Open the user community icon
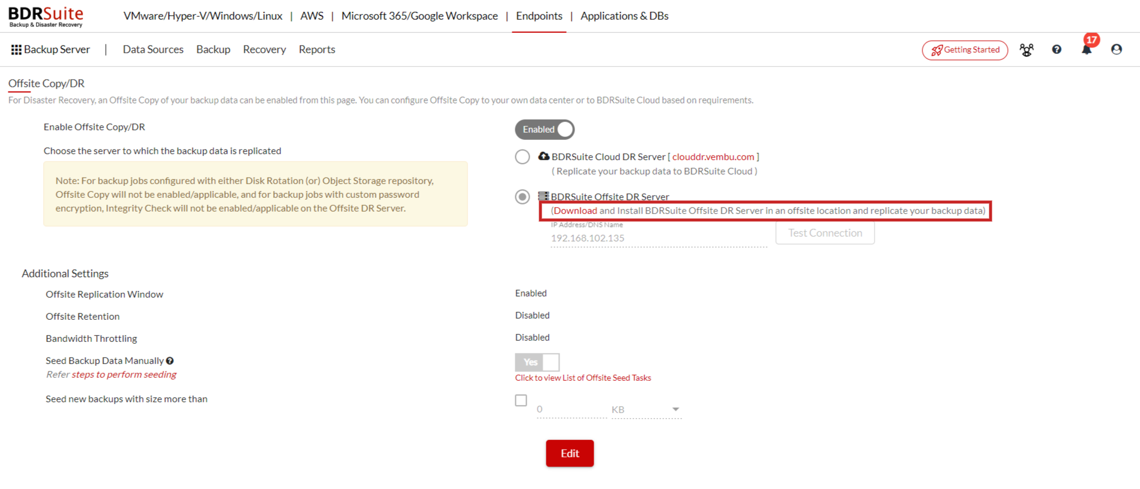Image resolution: width=1140 pixels, height=489 pixels. (1026, 50)
